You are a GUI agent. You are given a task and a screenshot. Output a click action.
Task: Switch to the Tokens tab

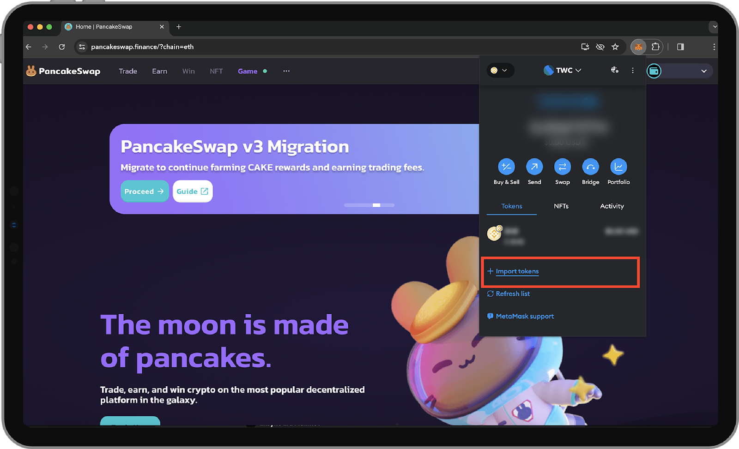tap(512, 206)
